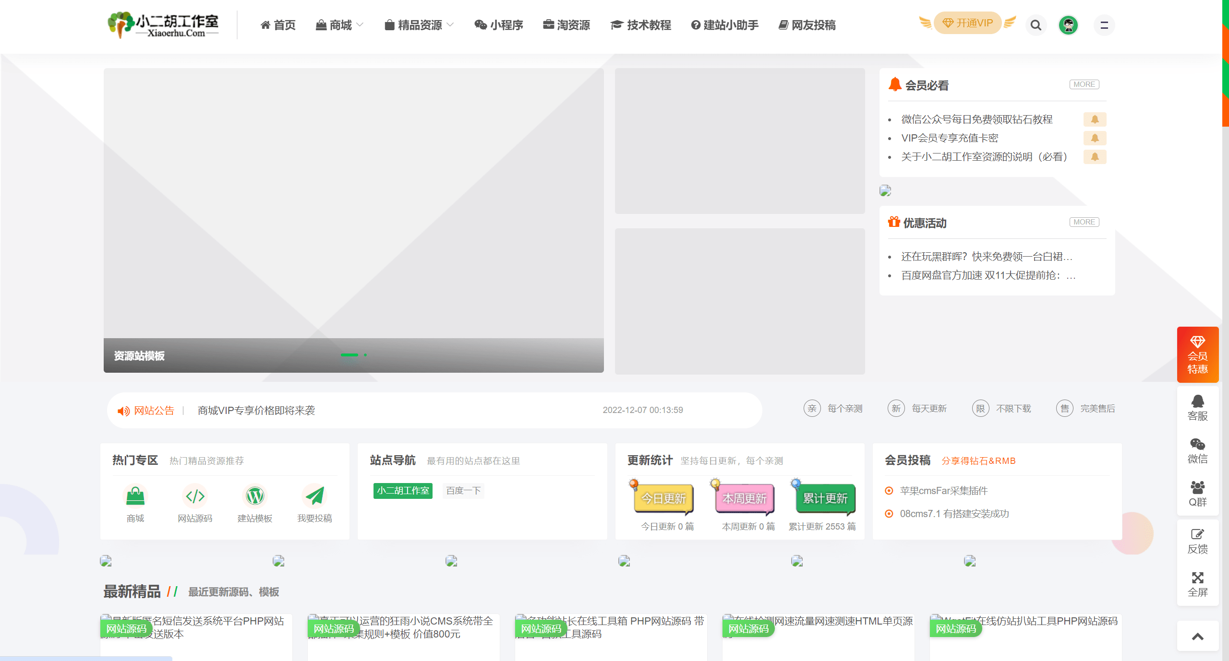The image size is (1229, 661).
Task: Click the 本周更新 pink badge
Action: tap(744, 497)
